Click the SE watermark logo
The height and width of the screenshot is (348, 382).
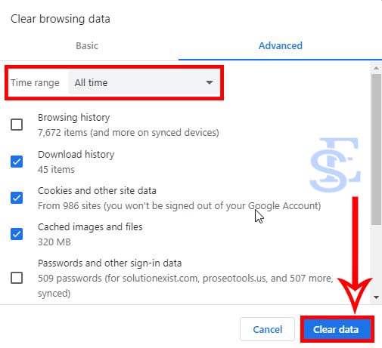335,165
